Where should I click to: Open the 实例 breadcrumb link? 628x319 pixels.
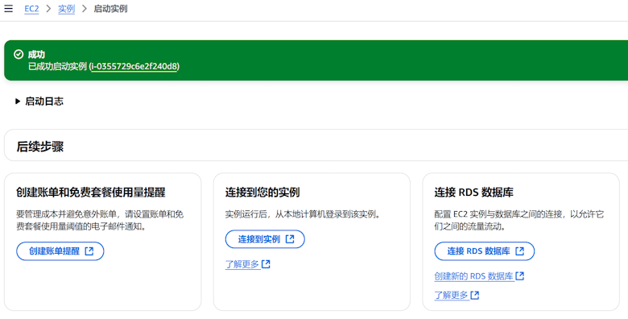click(67, 9)
